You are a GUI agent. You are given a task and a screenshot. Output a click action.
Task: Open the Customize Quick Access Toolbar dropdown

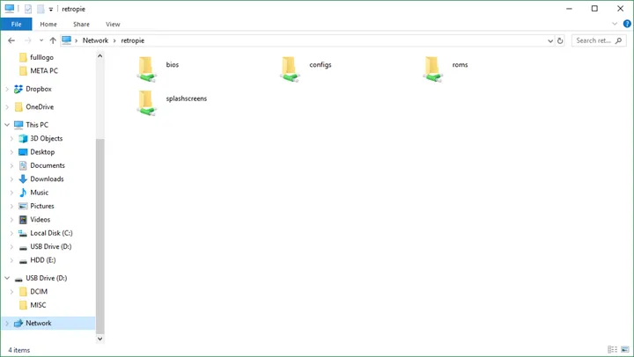click(51, 9)
